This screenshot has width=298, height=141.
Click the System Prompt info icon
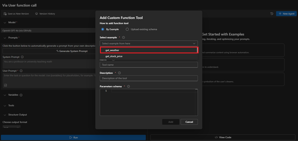pos(22,57)
